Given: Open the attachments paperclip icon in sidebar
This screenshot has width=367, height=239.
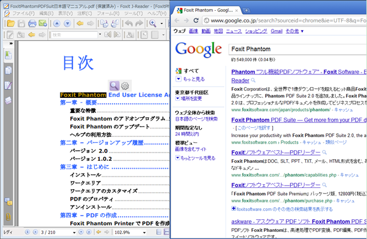Looking at the screenshot, I should coord(8,217).
